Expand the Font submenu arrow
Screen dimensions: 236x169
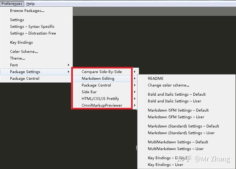point(69,65)
